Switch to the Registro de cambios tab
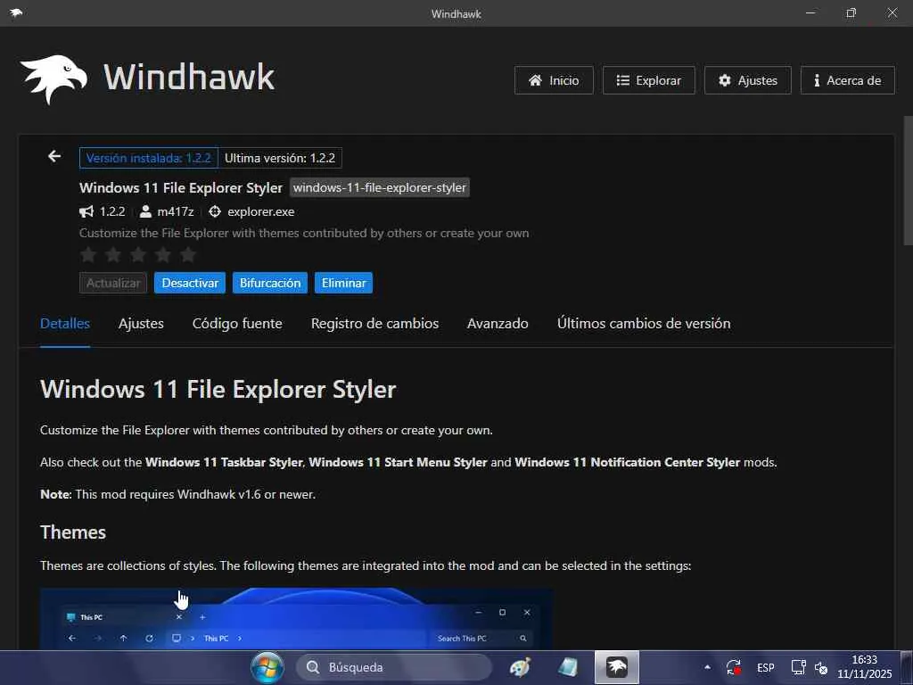Viewport: 913px width, 685px height. pos(374,324)
